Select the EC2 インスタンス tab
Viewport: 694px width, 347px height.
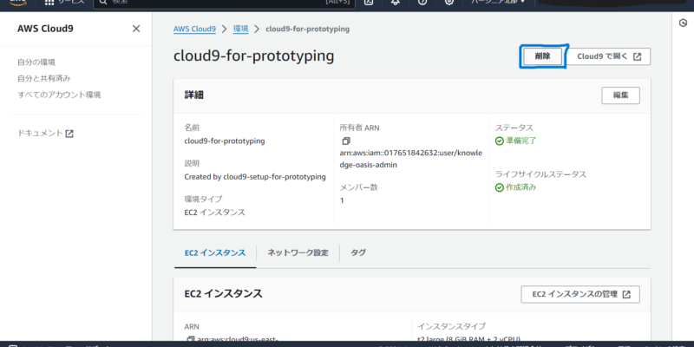click(x=214, y=252)
